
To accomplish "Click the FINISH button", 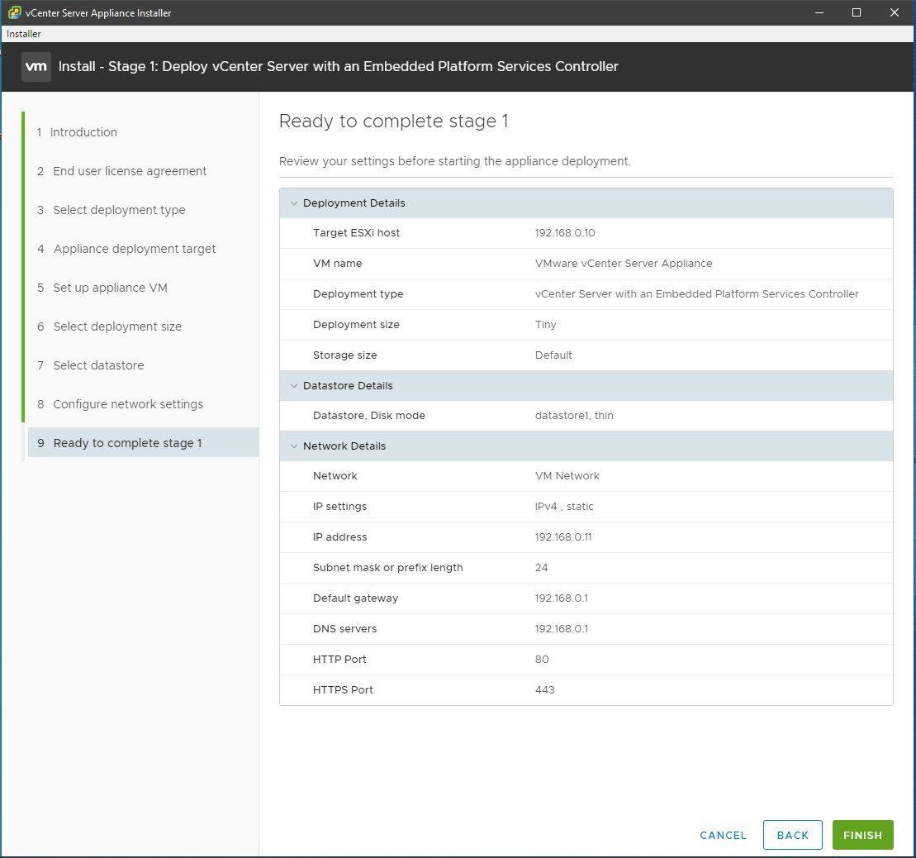I will coord(862,835).
